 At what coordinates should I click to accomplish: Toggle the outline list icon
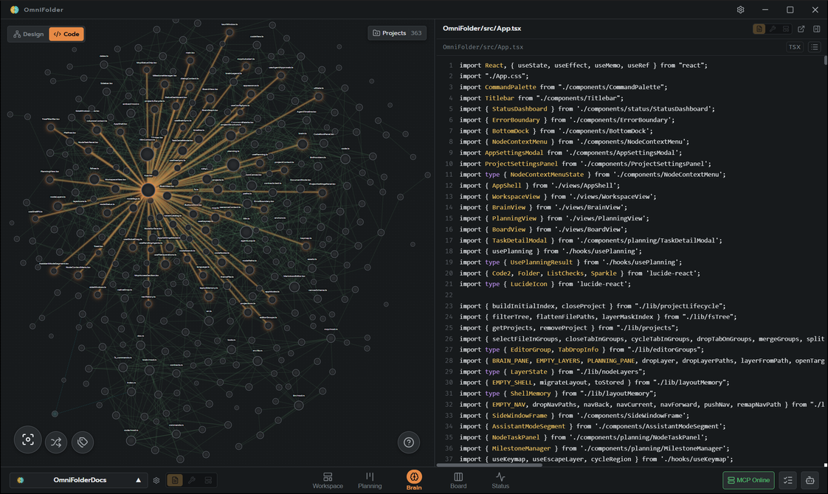coord(814,47)
